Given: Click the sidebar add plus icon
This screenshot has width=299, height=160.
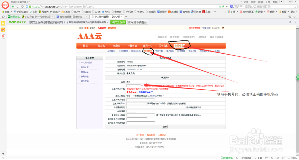Looking at the screenshot, I should (3, 154).
